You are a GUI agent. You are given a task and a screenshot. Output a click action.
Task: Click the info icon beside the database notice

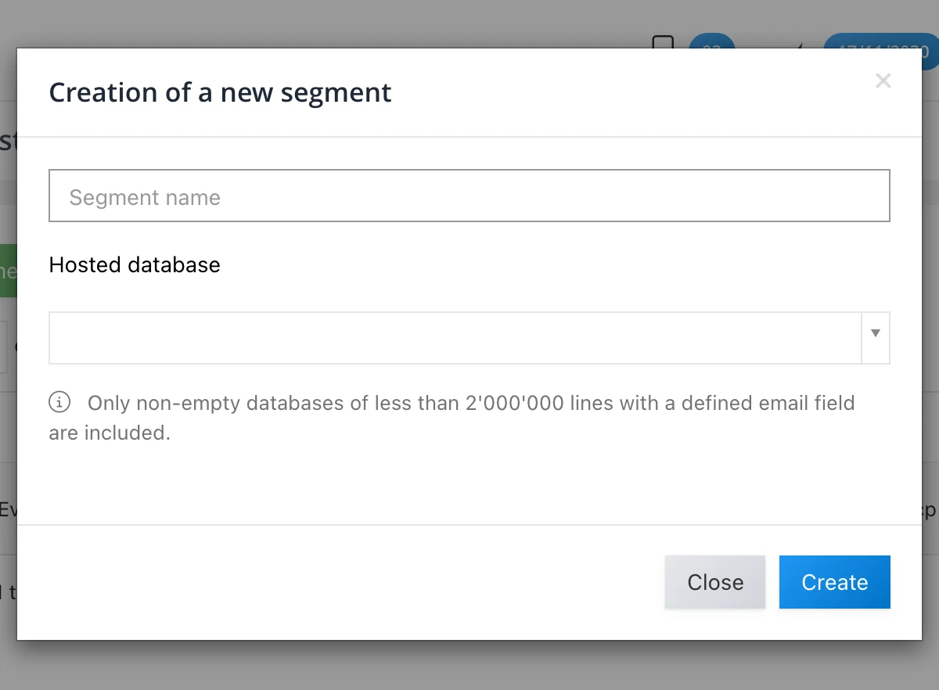59,402
